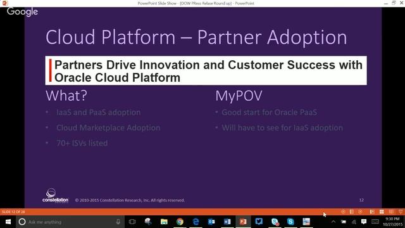This screenshot has width=405, height=228.
Task: Click Will have to see for IaaS adoption
Action: tap(282, 128)
